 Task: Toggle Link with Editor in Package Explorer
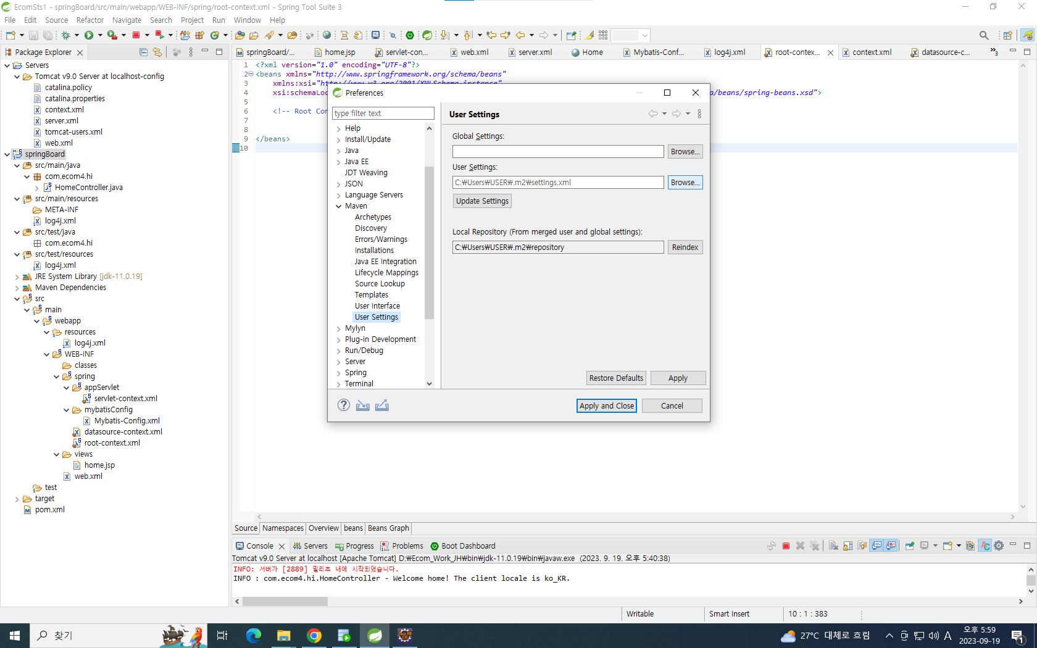tap(157, 52)
